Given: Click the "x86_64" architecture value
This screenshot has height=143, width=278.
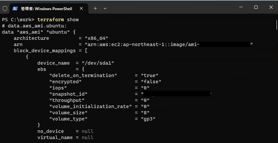Looking at the screenshot, I should tap(96, 38).
